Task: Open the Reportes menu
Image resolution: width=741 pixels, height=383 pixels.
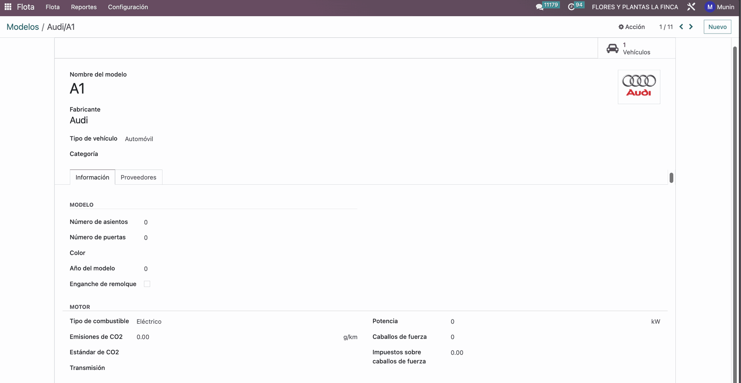Action: 84,7
